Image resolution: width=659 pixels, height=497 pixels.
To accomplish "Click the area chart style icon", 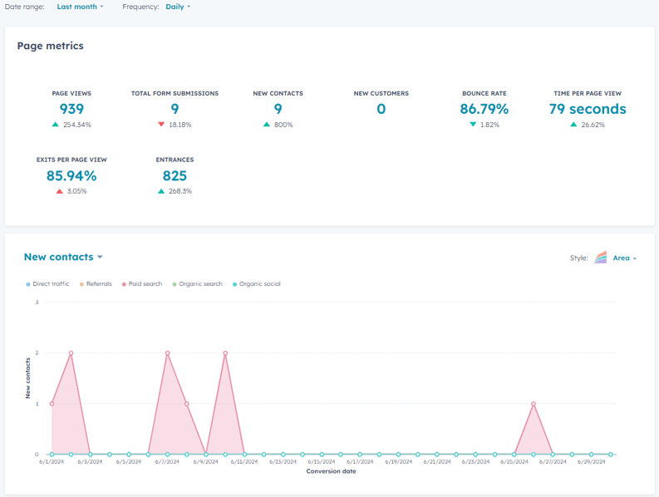I will pyautogui.click(x=601, y=258).
